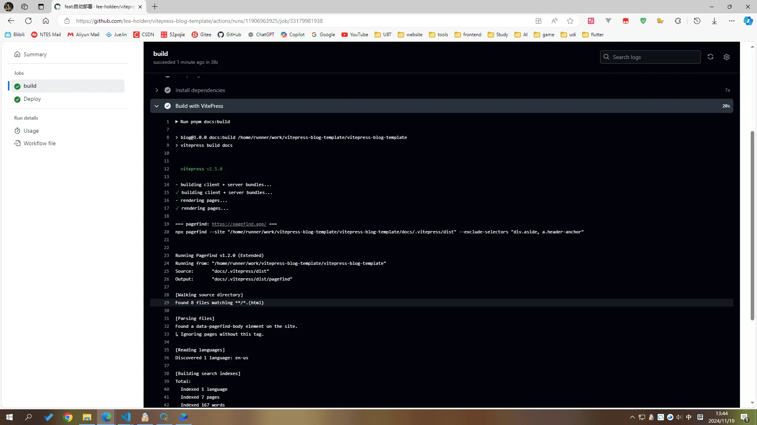Open browser downloads icon
Viewport: 757px width, 425px height.
(714, 21)
